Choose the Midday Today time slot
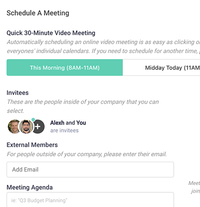Image resolution: width=200 pixels, height=207 pixels. pyautogui.click(x=161, y=68)
